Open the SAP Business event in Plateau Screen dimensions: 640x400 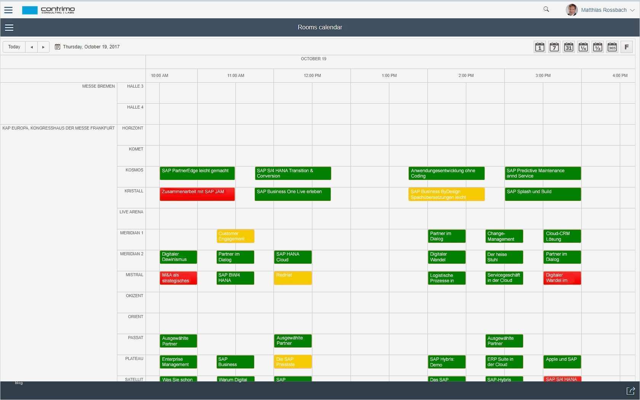click(x=235, y=362)
